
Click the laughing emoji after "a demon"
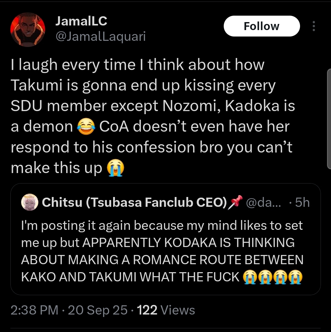pos(86,127)
